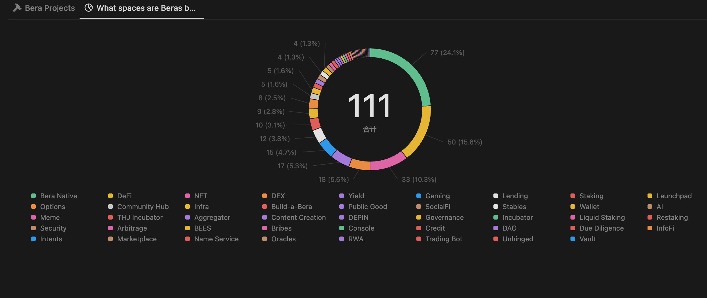Select the Wallet legend label
This screenshot has height=298, width=707.
[x=589, y=207]
